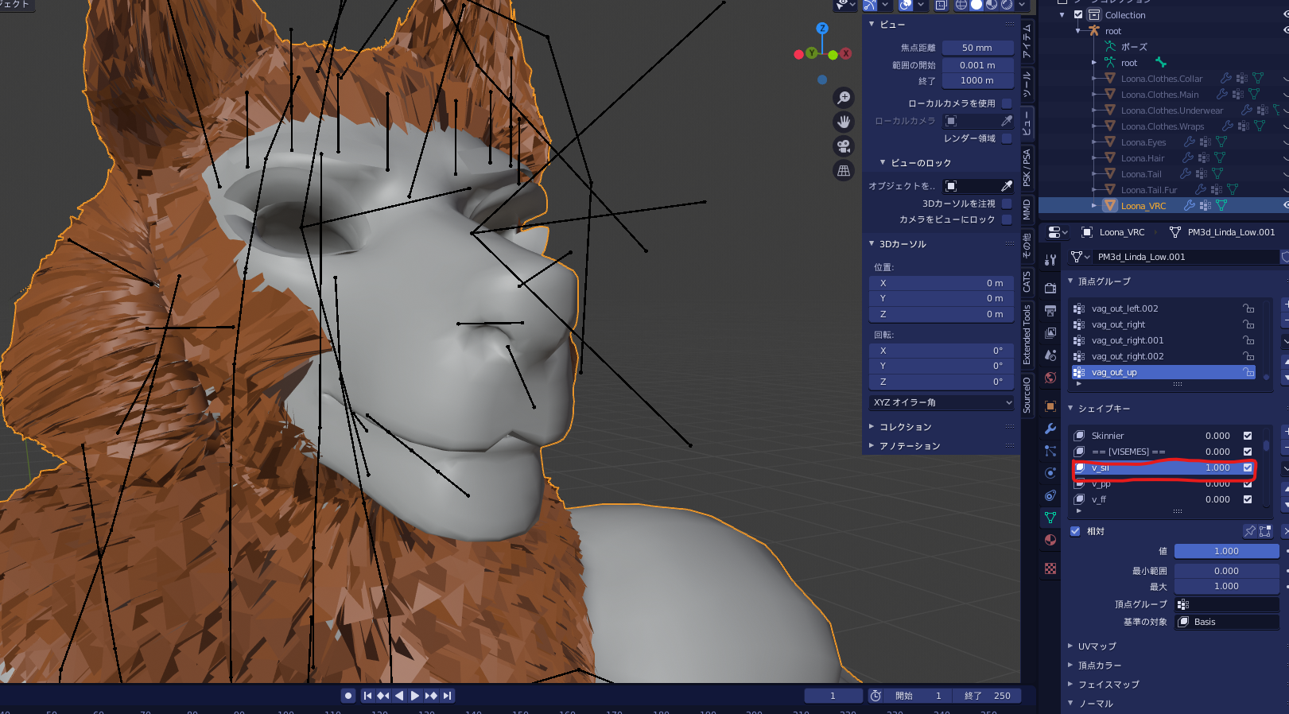Expand the アノテーション panel
The height and width of the screenshot is (714, 1289).
(872, 446)
